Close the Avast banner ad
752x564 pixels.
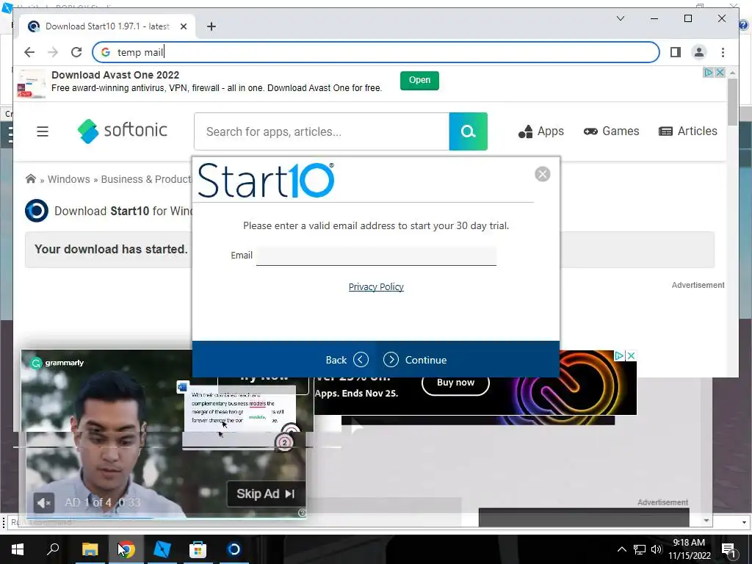(720, 73)
